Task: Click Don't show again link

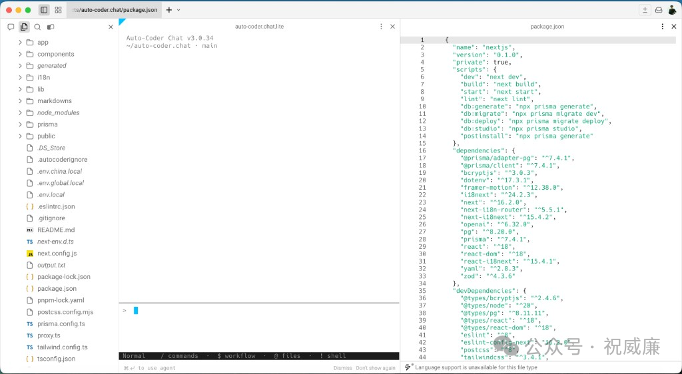Action: click(x=376, y=368)
